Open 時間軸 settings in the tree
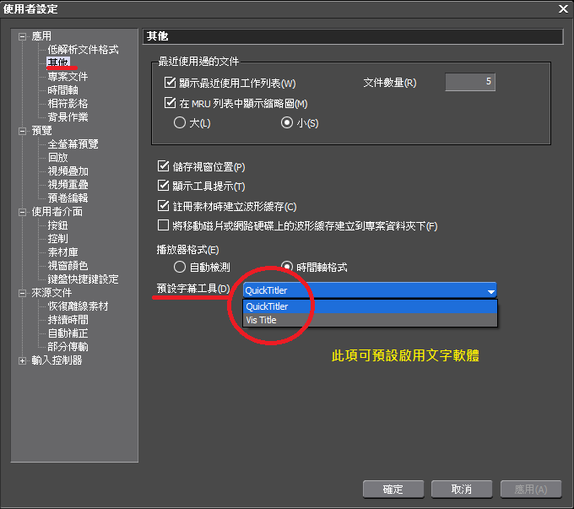 point(63,90)
